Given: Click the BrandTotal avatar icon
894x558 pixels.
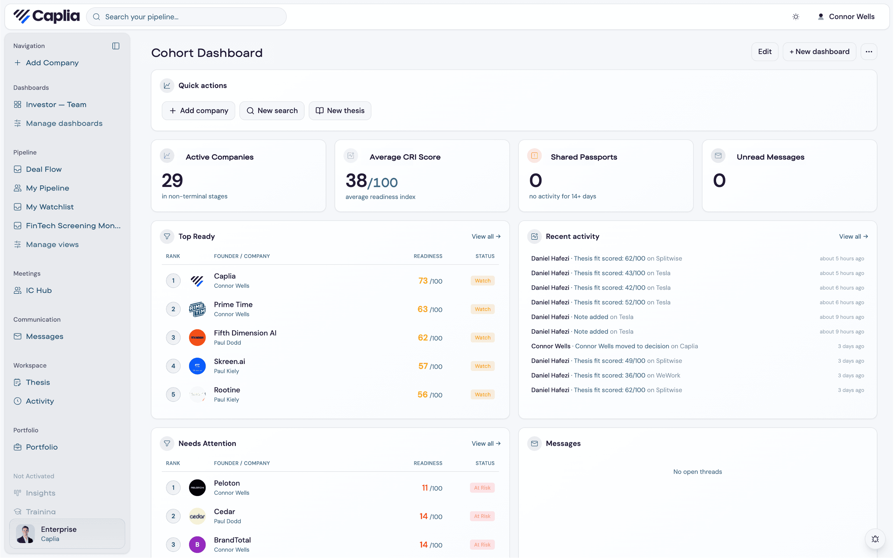Looking at the screenshot, I should tap(197, 544).
